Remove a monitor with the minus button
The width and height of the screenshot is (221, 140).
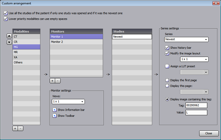(58, 81)
